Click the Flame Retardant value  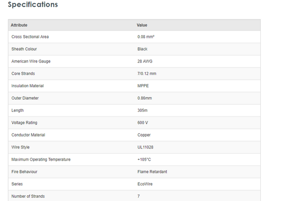[x=152, y=172]
